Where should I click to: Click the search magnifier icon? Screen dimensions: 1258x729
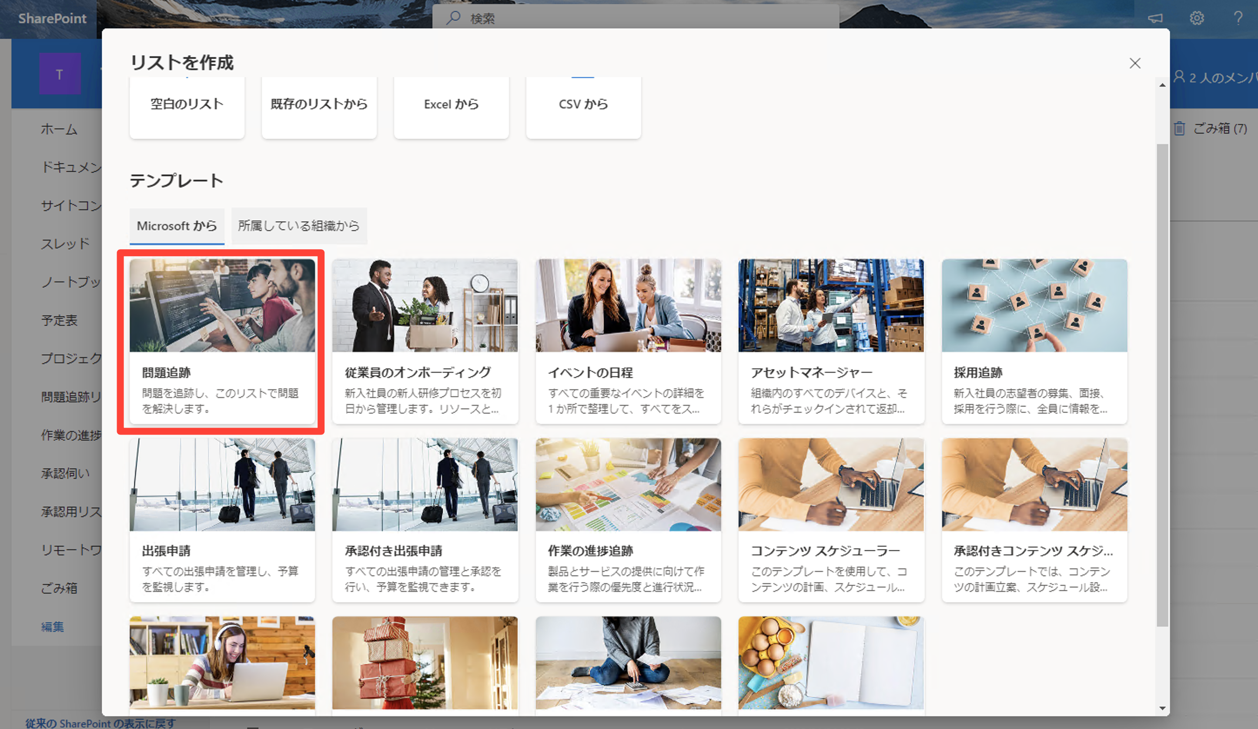click(453, 18)
